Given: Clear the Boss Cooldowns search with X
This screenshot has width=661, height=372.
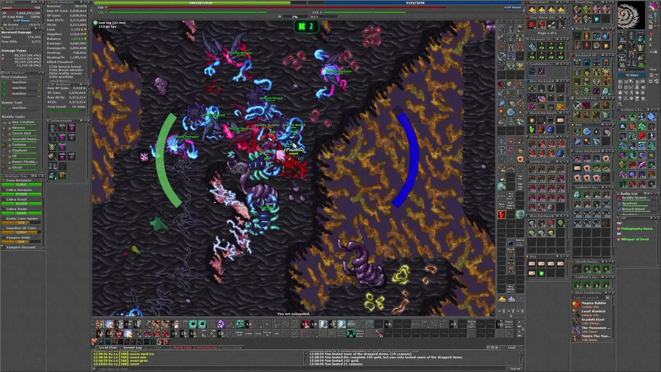Looking at the screenshot, I should click(x=607, y=298).
